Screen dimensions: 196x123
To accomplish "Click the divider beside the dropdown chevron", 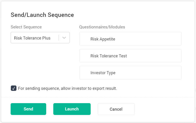I will 59,38.
